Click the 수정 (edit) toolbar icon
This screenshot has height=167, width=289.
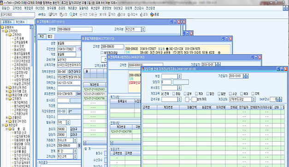pos(61,14)
